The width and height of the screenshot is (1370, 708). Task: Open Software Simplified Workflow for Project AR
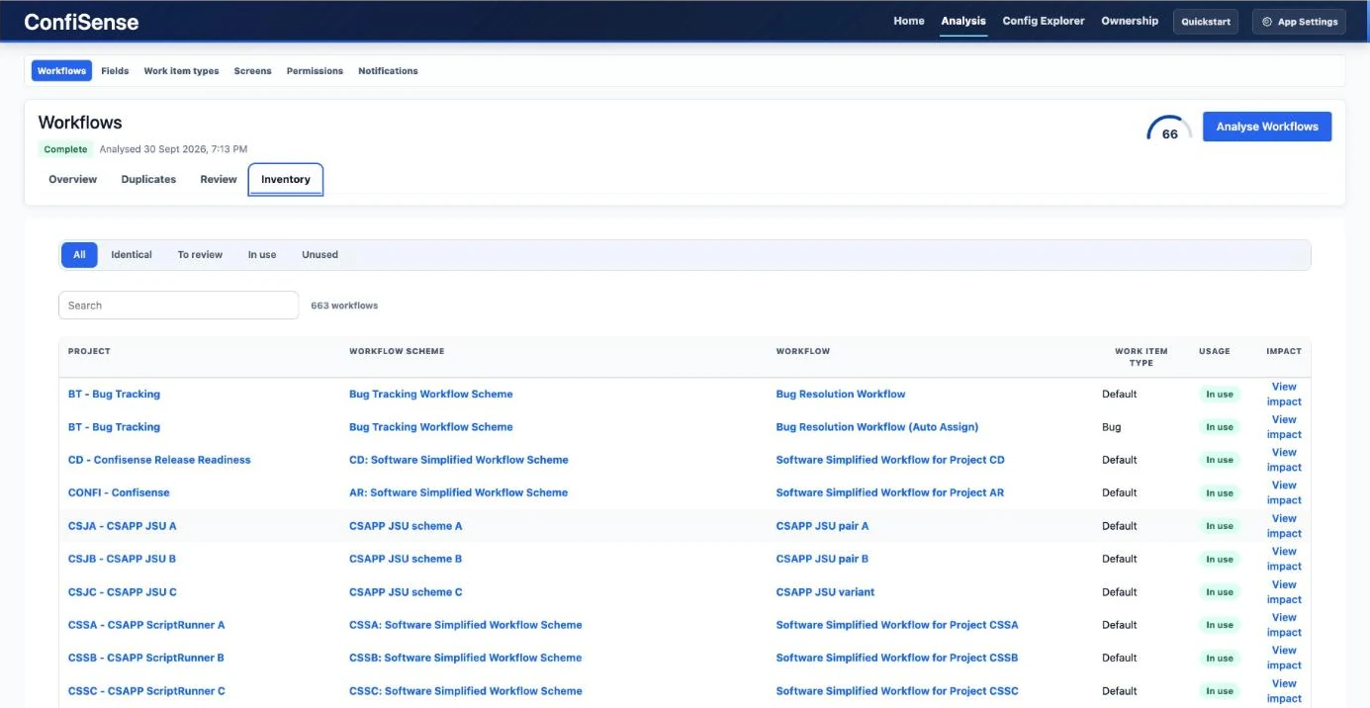click(890, 492)
